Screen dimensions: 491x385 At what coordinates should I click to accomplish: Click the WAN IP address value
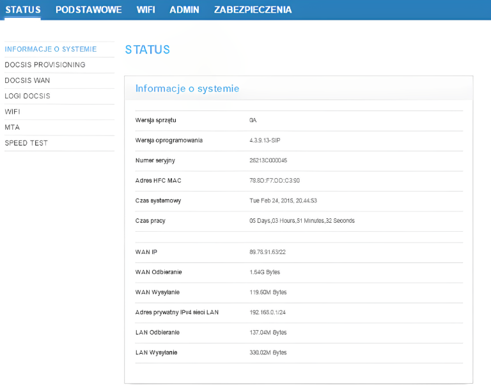coord(267,252)
